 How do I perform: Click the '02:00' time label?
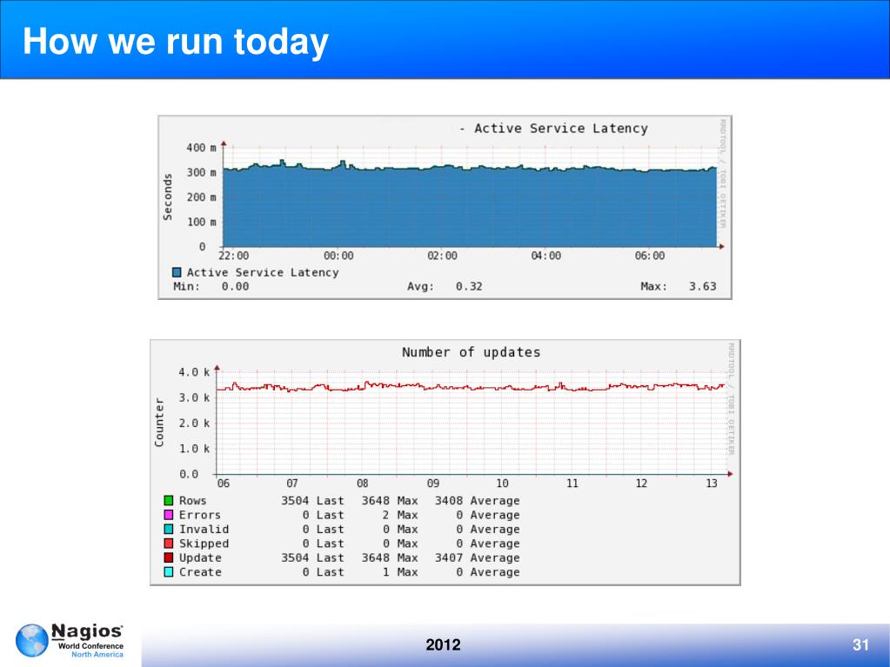click(442, 256)
